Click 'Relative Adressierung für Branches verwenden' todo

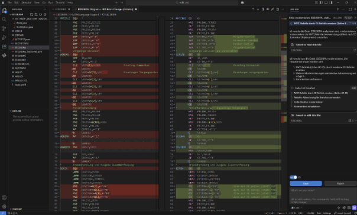click(x=317, y=97)
